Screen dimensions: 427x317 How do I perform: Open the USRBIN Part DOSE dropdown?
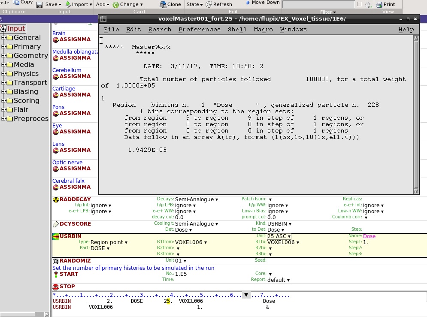pyautogui.click(x=100, y=248)
